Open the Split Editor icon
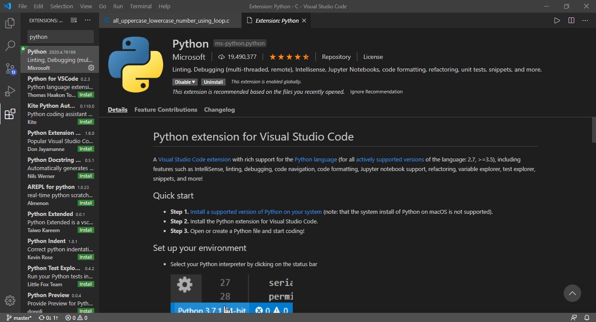 [572, 20]
